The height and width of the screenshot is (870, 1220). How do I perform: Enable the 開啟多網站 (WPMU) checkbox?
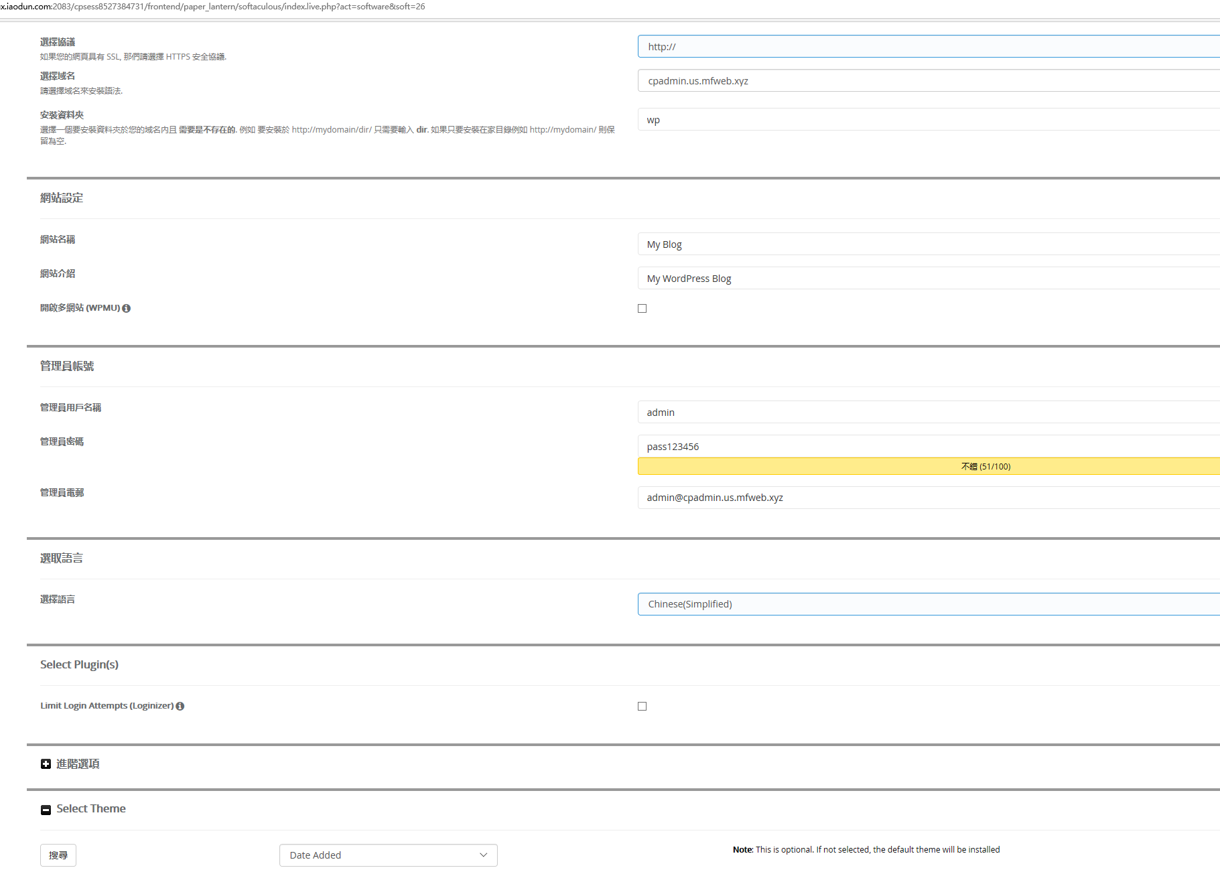(x=642, y=308)
